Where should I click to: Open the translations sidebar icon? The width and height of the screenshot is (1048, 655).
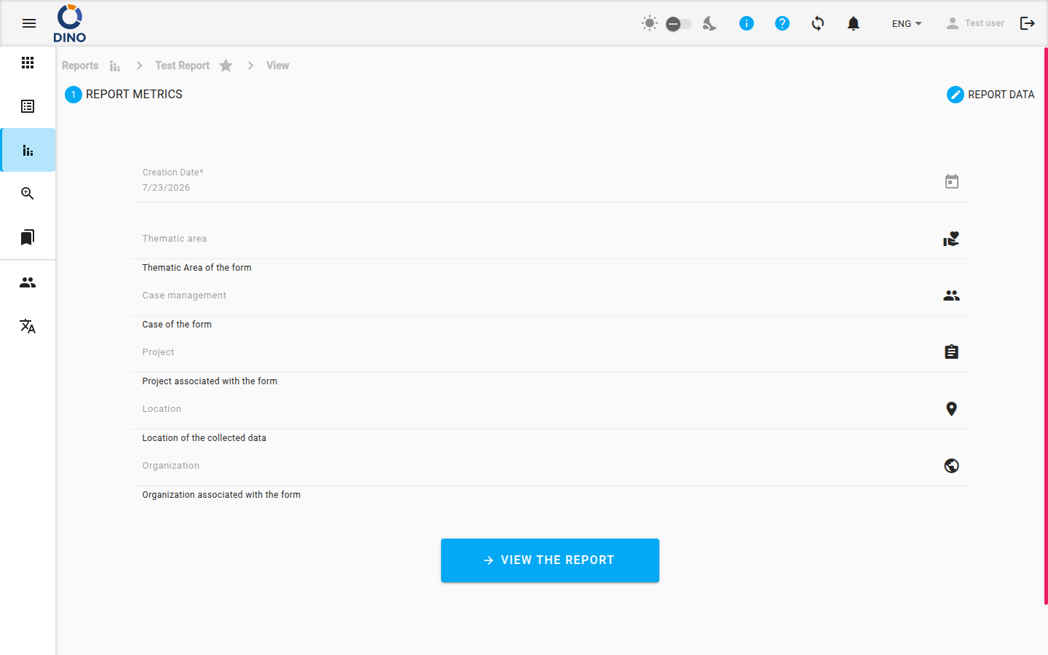pos(28,326)
